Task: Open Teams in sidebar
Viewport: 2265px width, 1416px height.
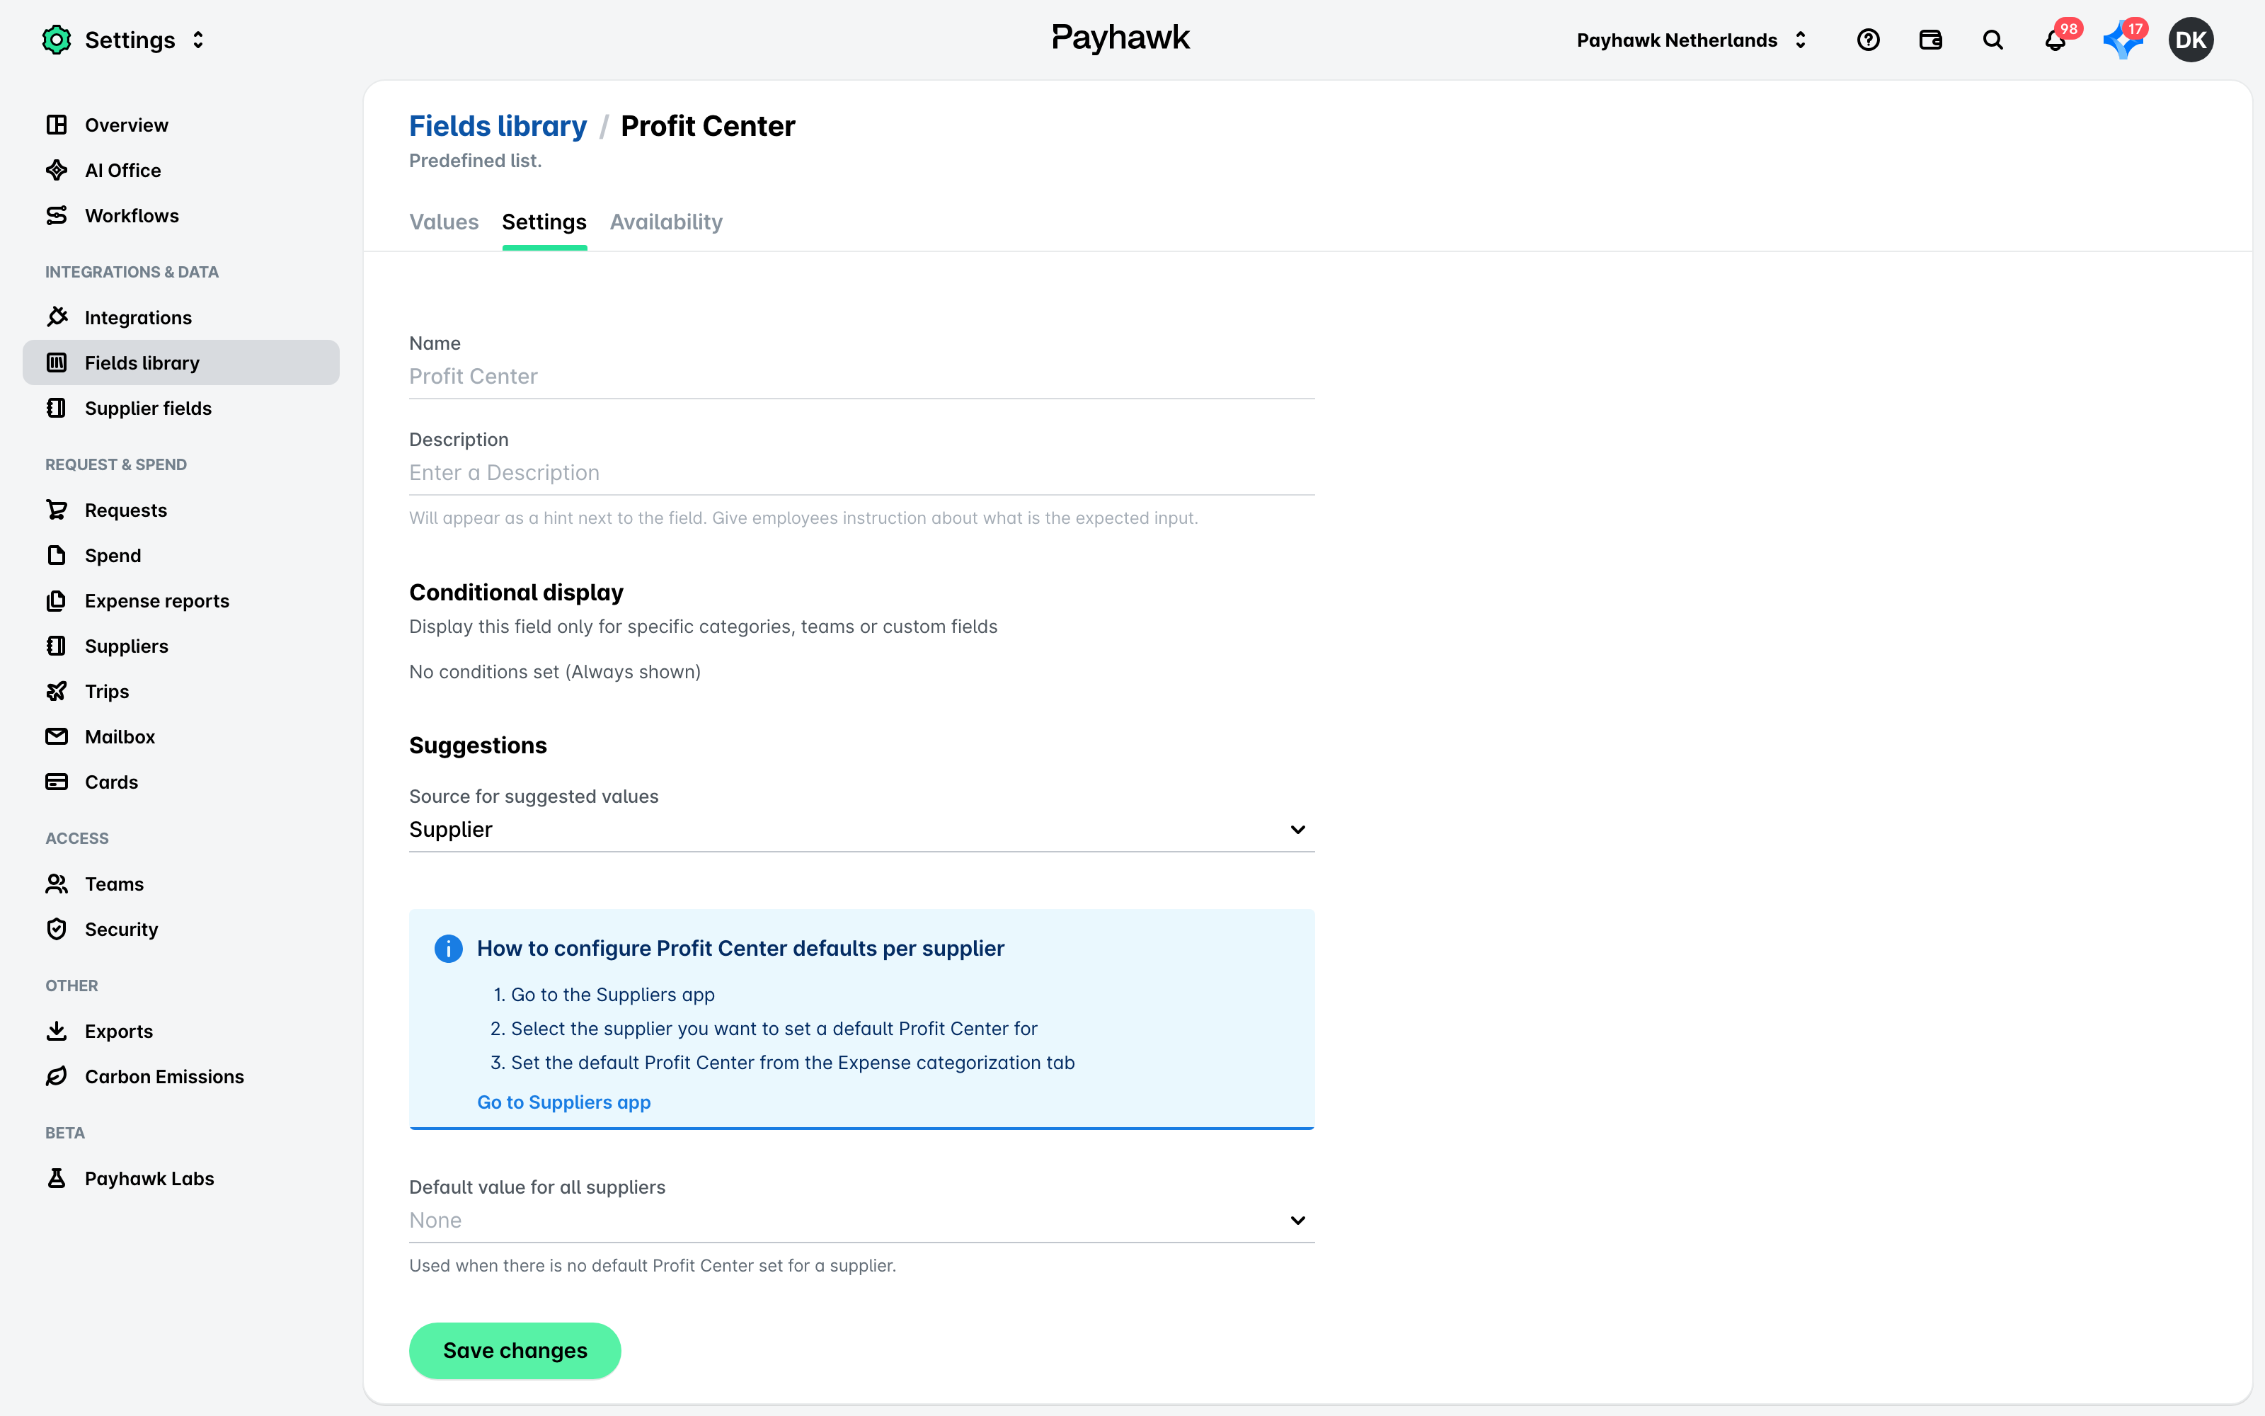Action: [x=180, y=884]
